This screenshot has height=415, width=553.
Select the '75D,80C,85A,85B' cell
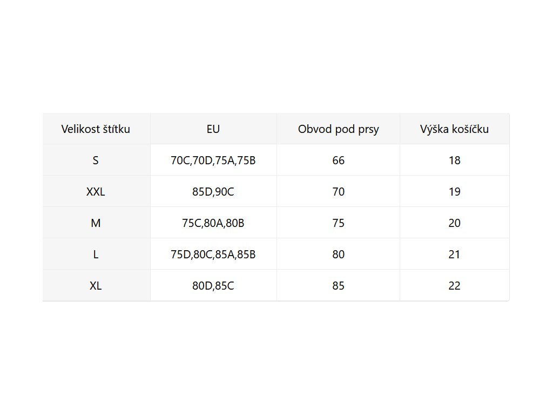pos(213,255)
